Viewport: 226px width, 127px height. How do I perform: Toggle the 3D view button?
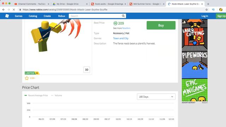87,70
